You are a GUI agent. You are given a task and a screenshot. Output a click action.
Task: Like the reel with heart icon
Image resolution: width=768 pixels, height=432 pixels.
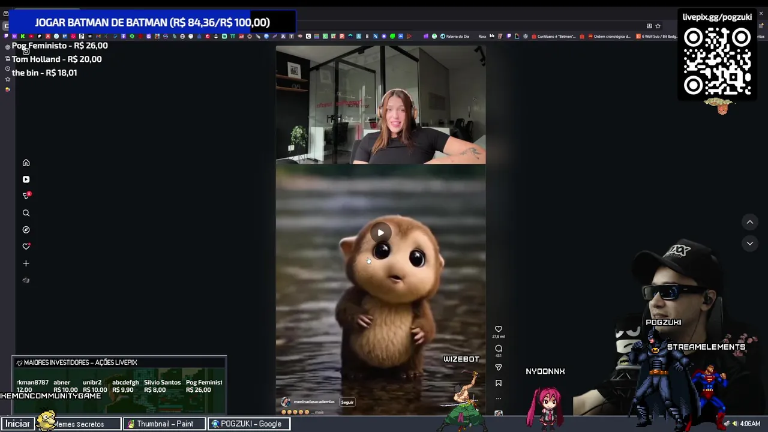[499, 329]
